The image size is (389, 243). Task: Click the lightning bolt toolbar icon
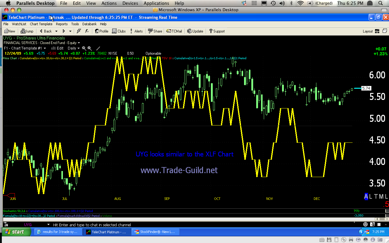tap(79, 31)
